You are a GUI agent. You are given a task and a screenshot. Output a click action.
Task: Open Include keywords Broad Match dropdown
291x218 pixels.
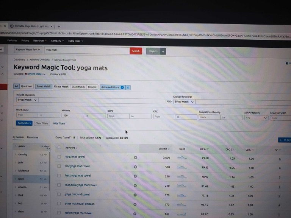click(27, 100)
